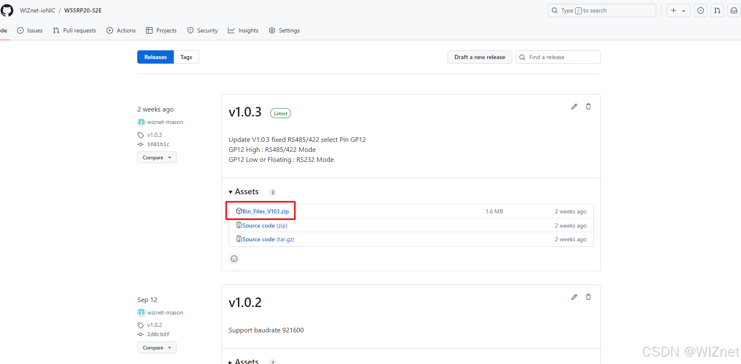The image size is (741, 364).
Task: Open the GitHub home logo
Action: (x=7, y=10)
